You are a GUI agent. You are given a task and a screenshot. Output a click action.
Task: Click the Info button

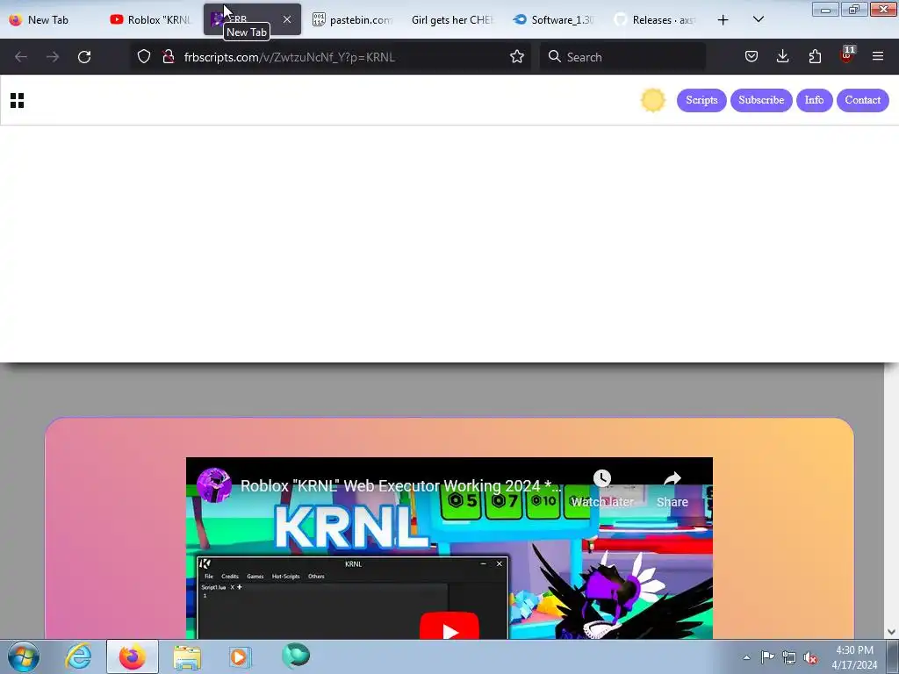(x=814, y=100)
